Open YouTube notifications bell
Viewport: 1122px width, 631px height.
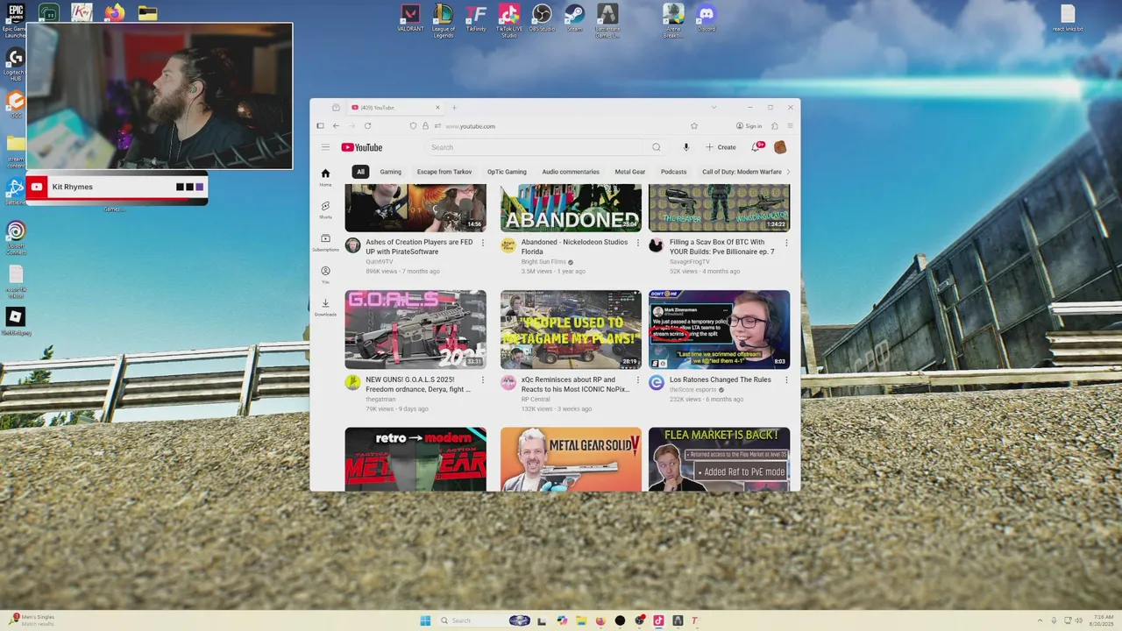coord(756,146)
